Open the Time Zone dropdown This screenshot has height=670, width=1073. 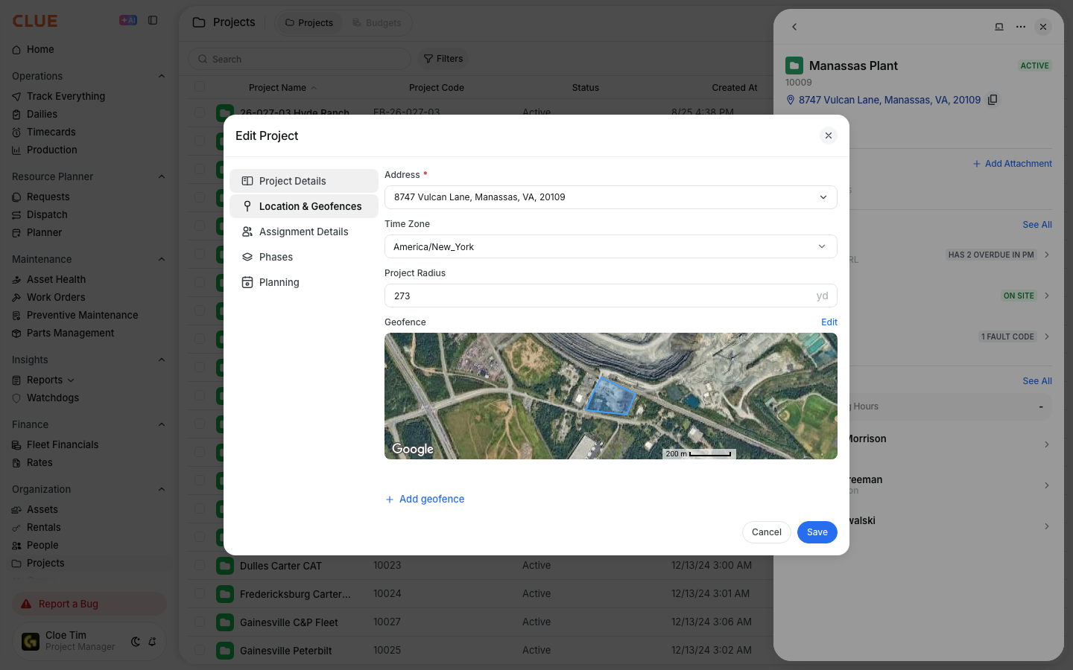pos(611,246)
